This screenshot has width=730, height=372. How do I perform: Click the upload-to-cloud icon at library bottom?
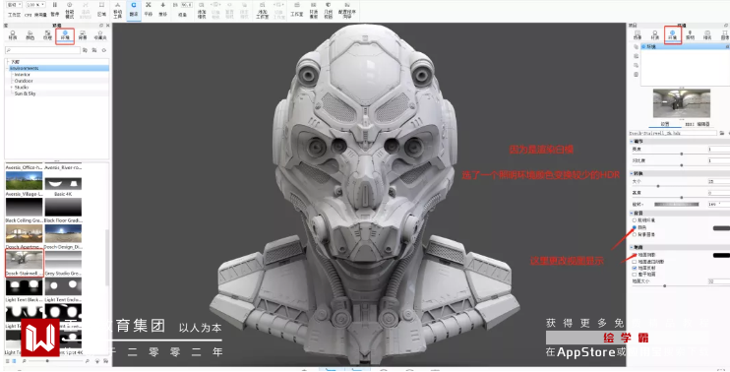tap(96, 361)
